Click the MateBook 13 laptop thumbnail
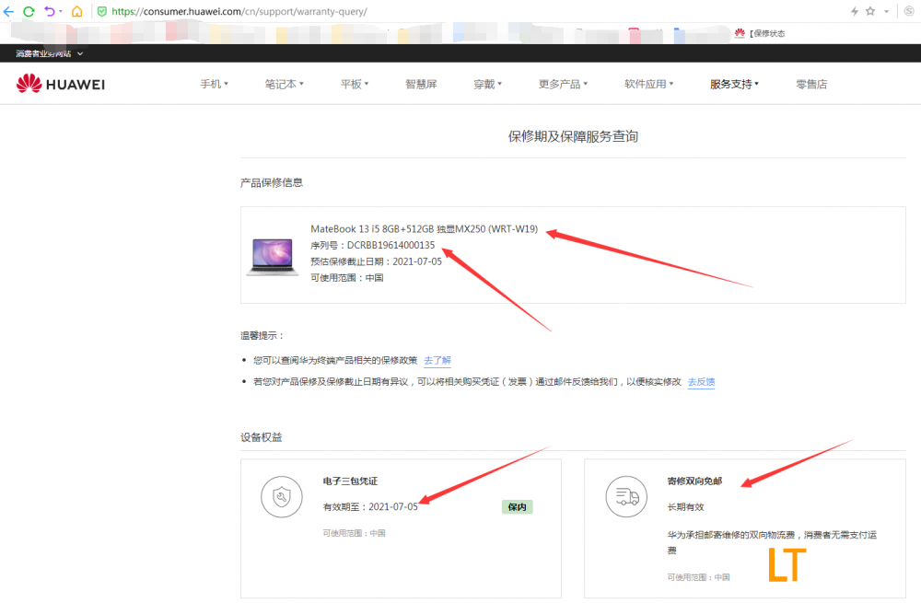 pyautogui.click(x=272, y=257)
